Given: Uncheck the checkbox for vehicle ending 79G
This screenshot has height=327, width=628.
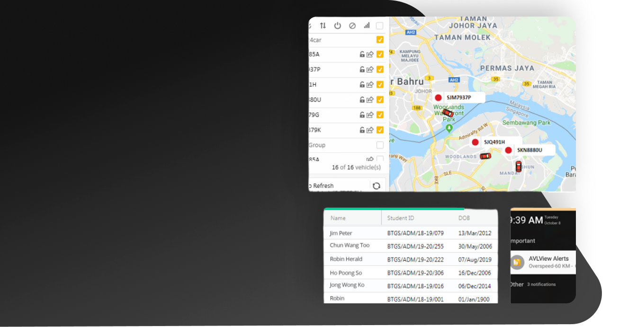Looking at the screenshot, I should coord(379,115).
